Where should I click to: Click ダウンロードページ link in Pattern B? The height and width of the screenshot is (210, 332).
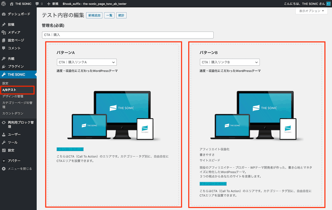pos(213,184)
